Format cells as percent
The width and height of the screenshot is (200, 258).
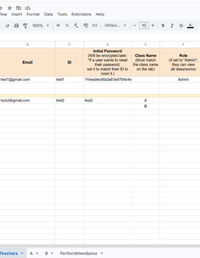coord(67,25)
